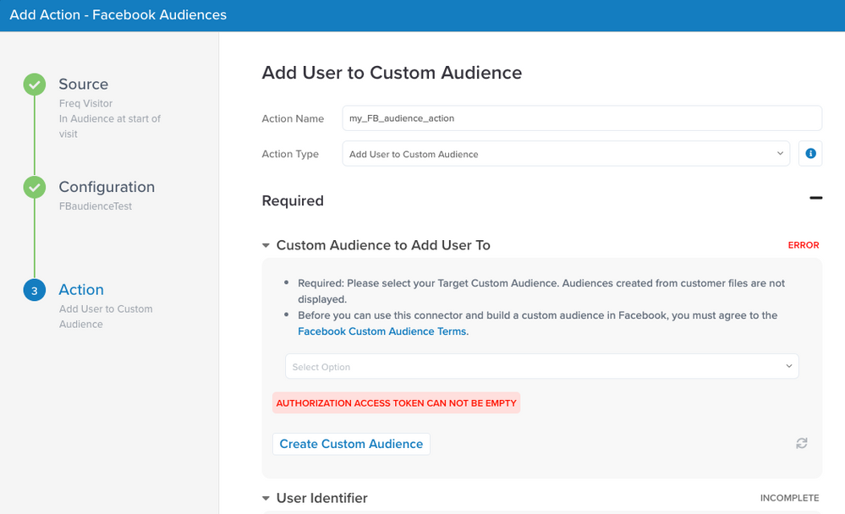The image size is (845, 514).
Task: Go to the Configuration step label
Action: pos(107,187)
